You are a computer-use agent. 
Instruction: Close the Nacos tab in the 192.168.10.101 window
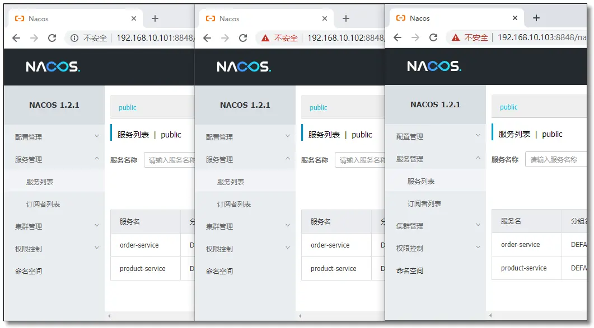click(134, 18)
